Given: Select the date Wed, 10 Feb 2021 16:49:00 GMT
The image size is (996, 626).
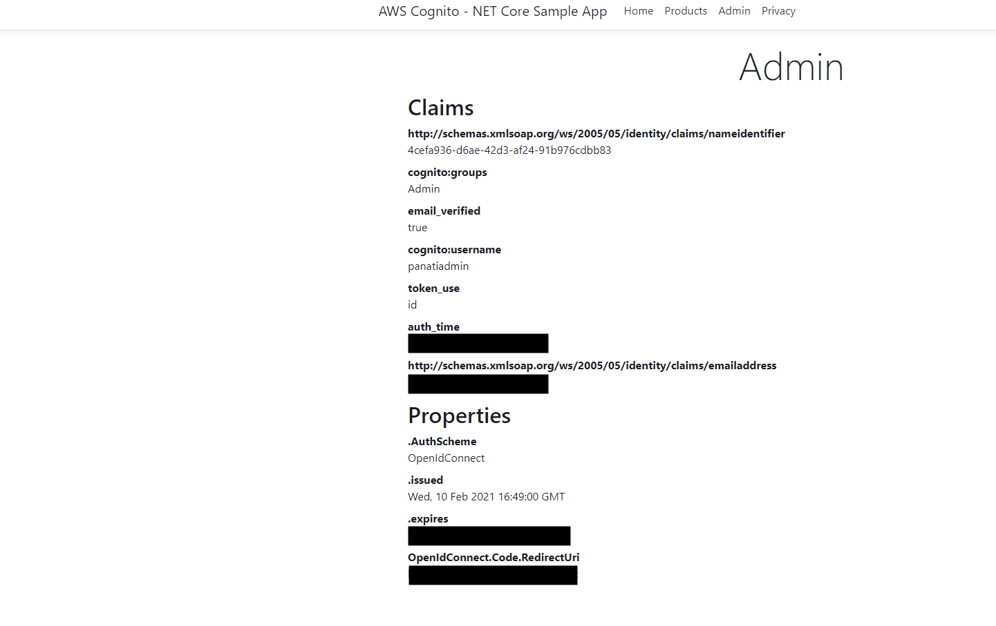Looking at the screenshot, I should [x=487, y=496].
